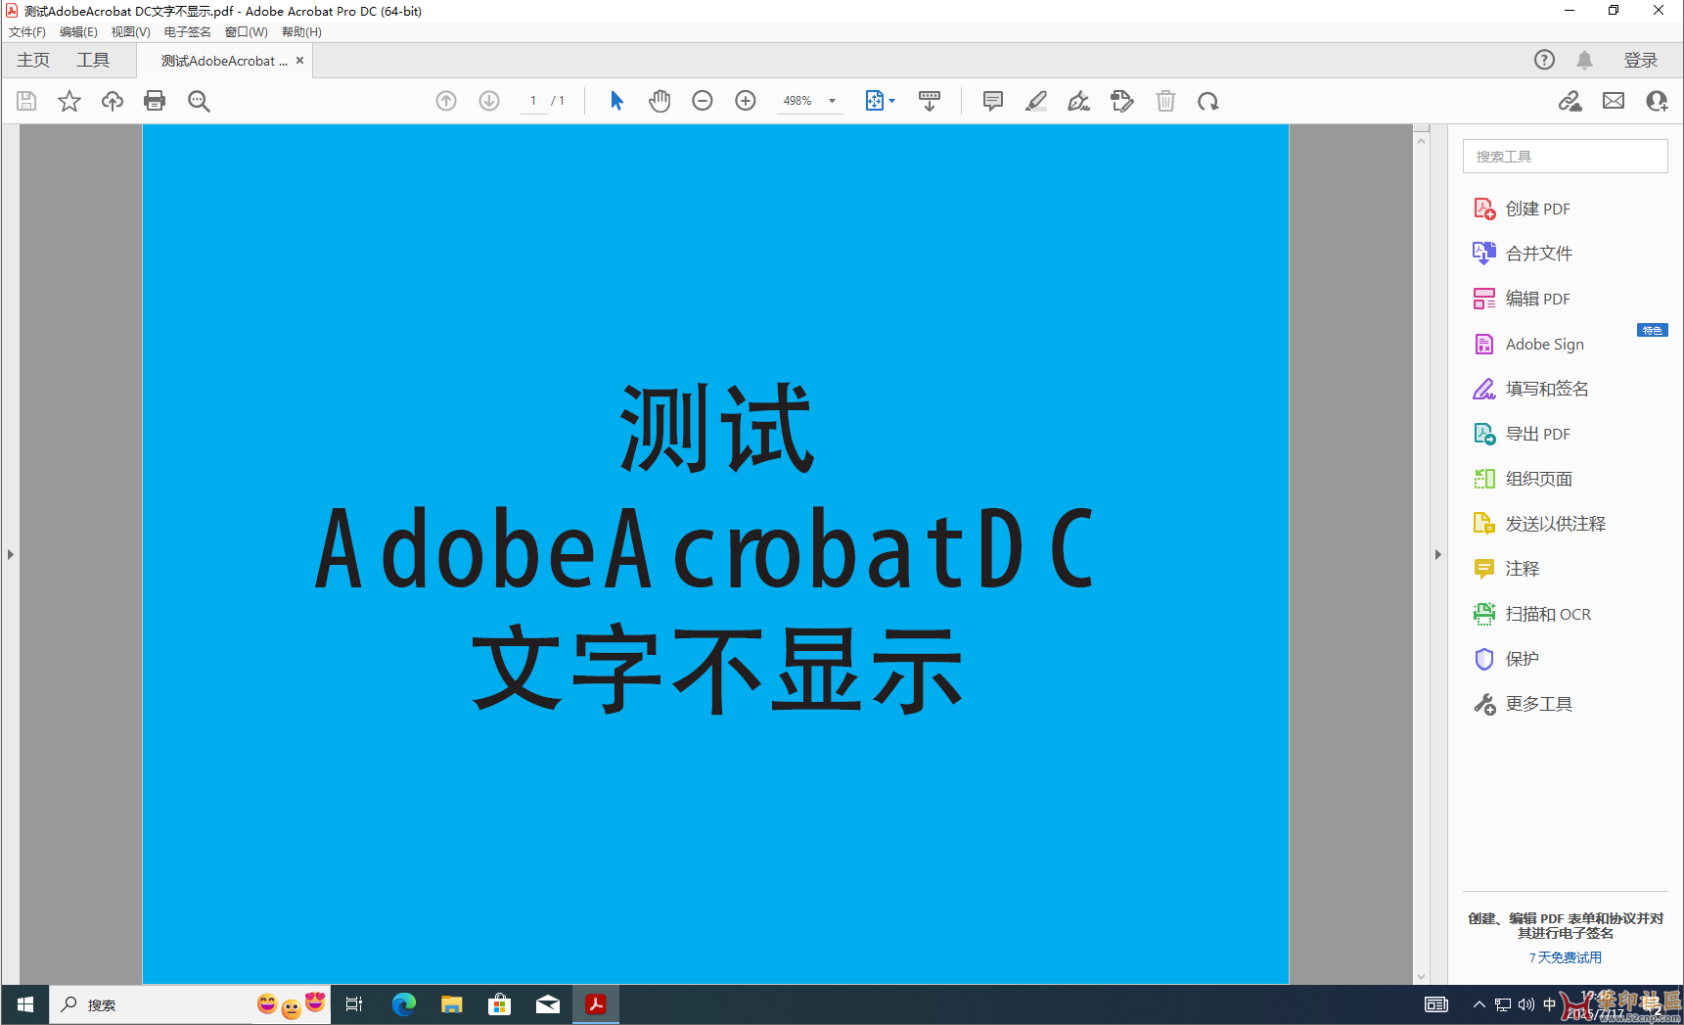Image resolution: width=1684 pixels, height=1025 pixels.
Task: Open the Sign document pen icon
Action: coord(1079,101)
